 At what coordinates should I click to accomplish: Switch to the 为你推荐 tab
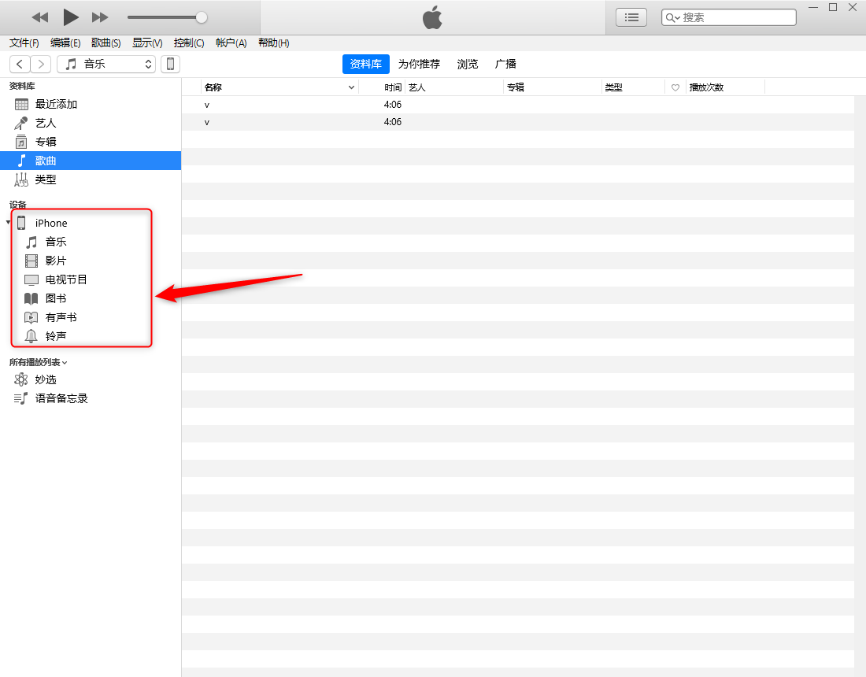tap(419, 64)
